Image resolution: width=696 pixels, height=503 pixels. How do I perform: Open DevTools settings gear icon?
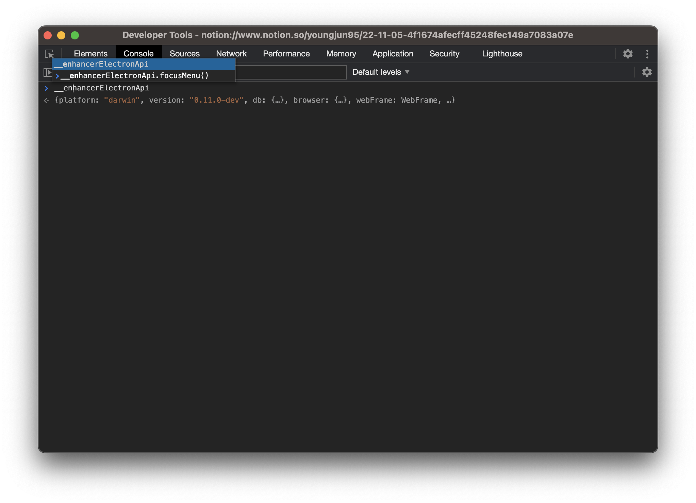(628, 54)
